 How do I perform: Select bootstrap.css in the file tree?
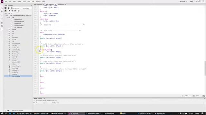pos(18,19)
